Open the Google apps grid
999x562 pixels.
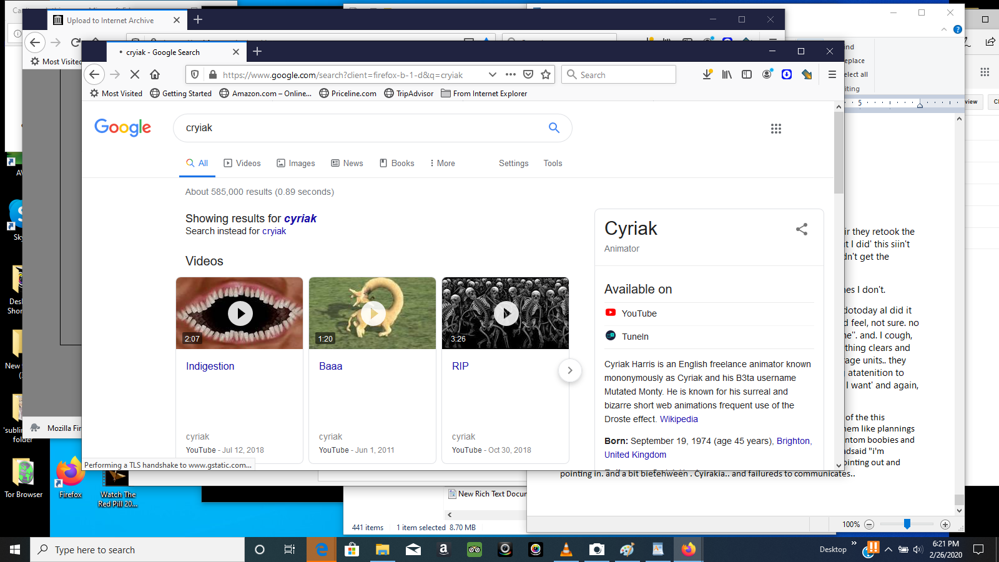tap(776, 129)
